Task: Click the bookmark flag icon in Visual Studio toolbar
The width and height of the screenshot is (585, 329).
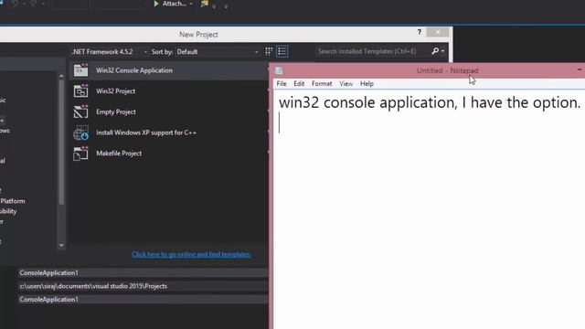Action: tap(205, 4)
